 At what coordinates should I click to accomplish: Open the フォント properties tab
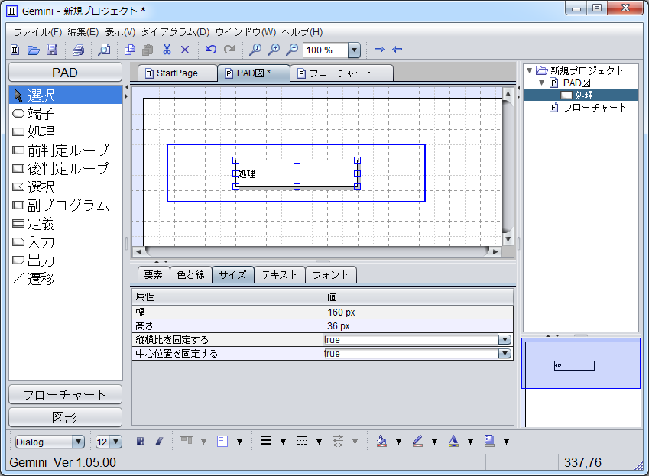point(330,275)
